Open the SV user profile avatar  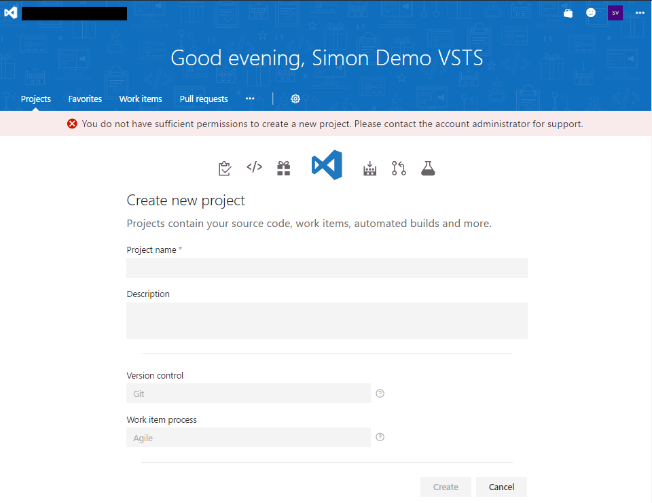pos(615,13)
